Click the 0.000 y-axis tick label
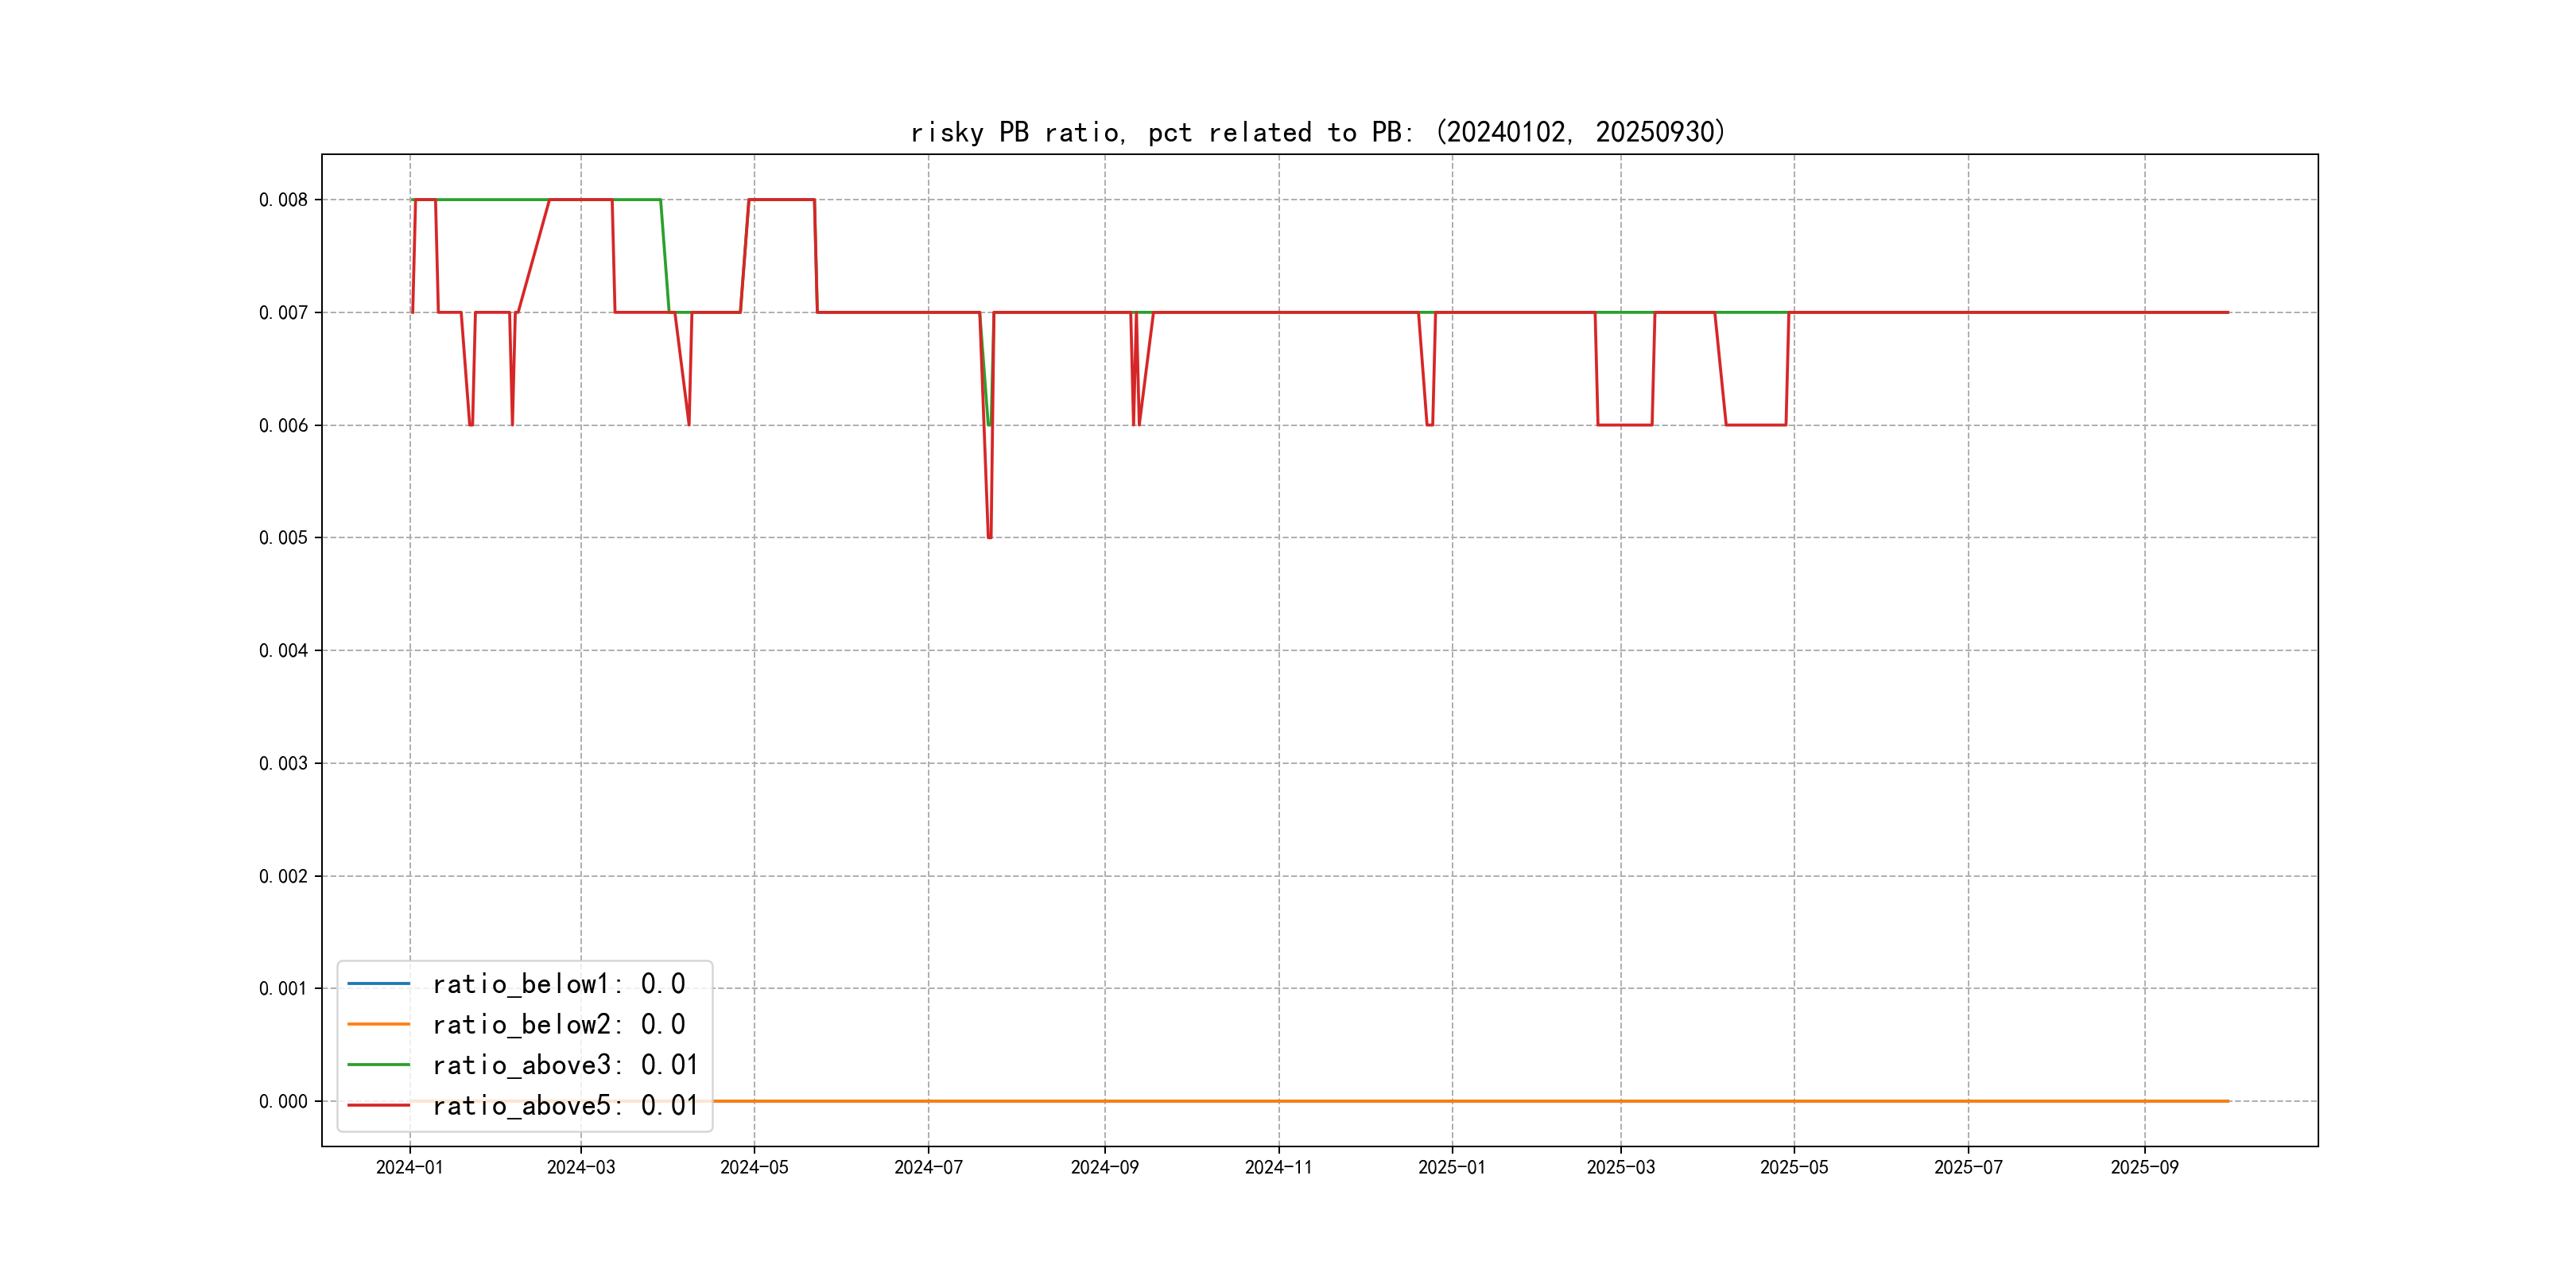 283,1101
